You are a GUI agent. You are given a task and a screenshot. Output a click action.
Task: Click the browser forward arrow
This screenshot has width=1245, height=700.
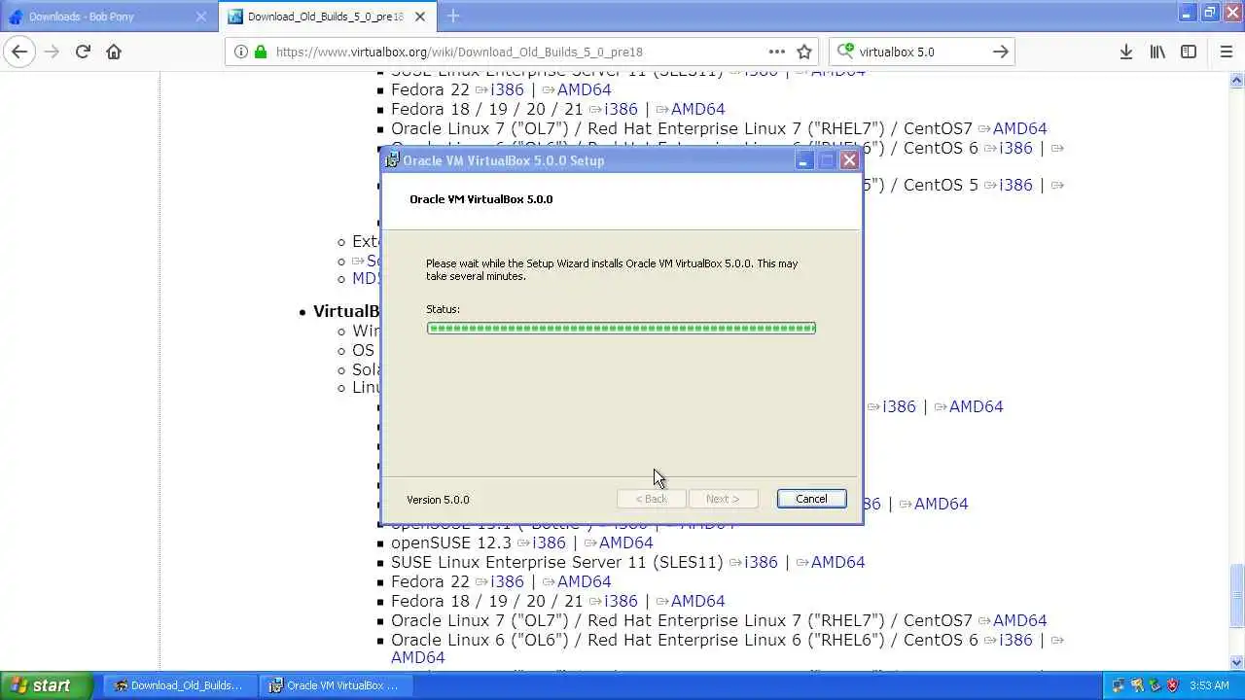tap(52, 52)
